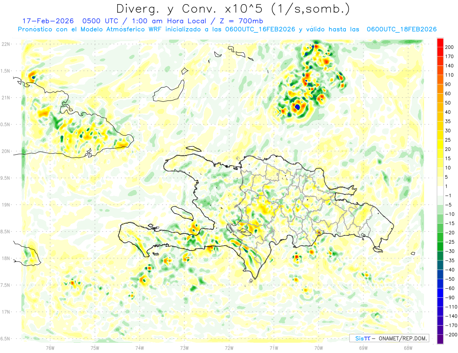Click the 70W longitude label

coord(319,348)
